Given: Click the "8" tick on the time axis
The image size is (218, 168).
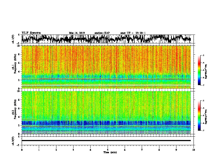Looking at the screenshot, I should coord(159,150).
